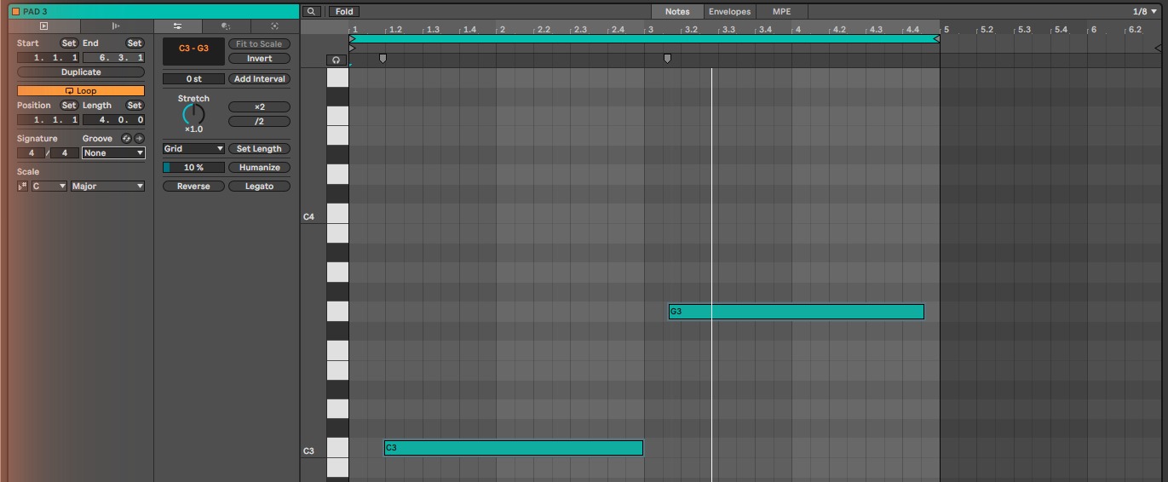
Task: Click the PAD 3 clip color square
Action: (x=15, y=11)
